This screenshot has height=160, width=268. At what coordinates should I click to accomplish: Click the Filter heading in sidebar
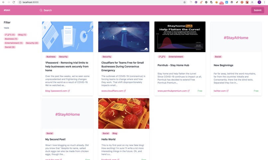7,22
